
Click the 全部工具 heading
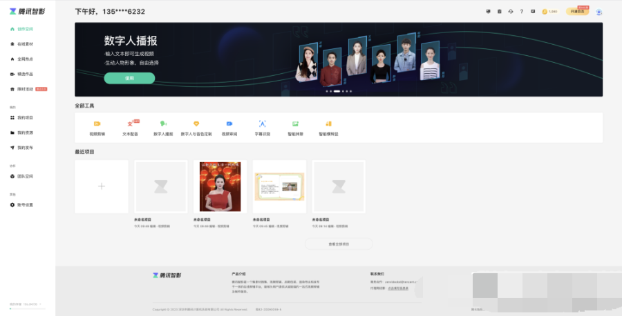pos(84,106)
